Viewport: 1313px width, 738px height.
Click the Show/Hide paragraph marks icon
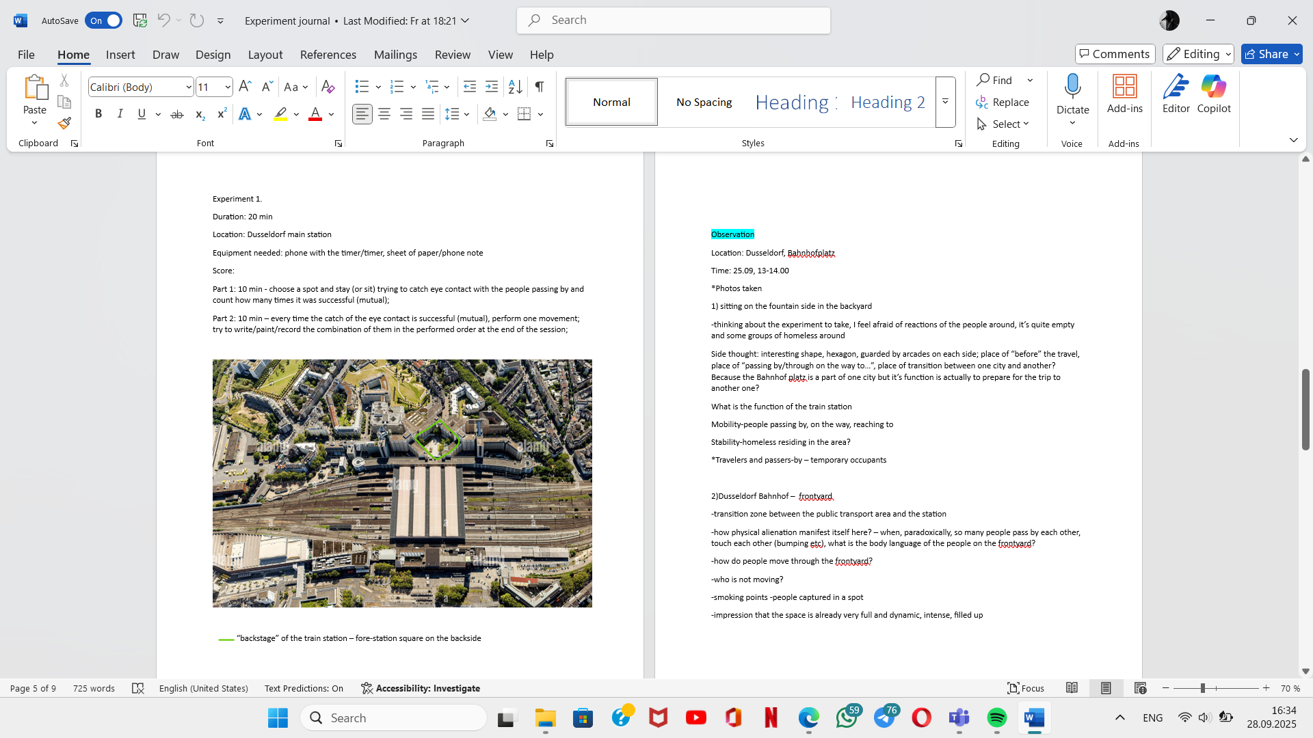(540, 87)
